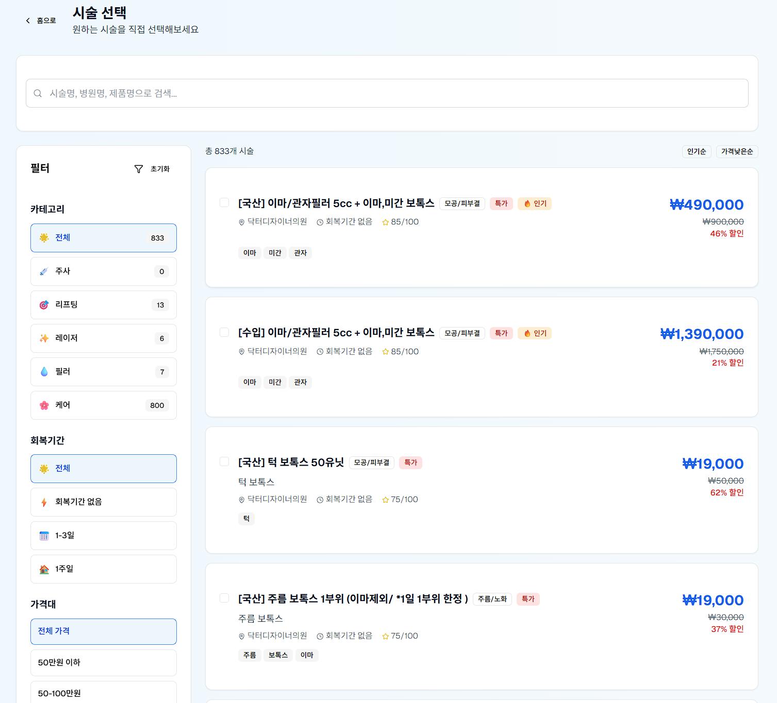This screenshot has width=777, height=703.
Task: Click location pin icon on [국산] 이마/관자필러 card
Action: click(x=241, y=222)
